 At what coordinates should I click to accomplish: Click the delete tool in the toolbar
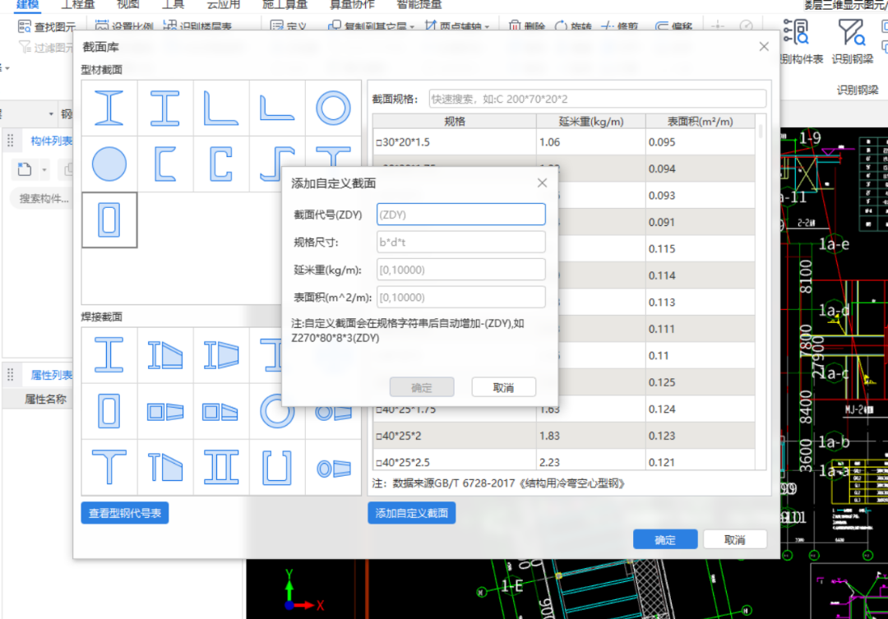pyautogui.click(x=527, y=26)
